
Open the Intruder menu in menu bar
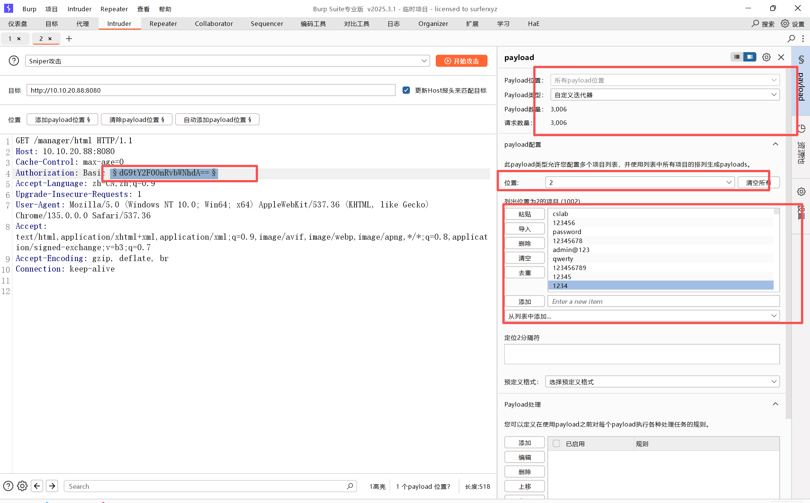(x=79, y=9)
